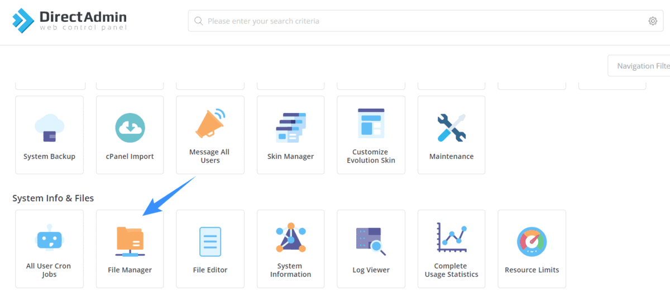Click the Message All Users label
670x302 pixels.
[210, 156]
